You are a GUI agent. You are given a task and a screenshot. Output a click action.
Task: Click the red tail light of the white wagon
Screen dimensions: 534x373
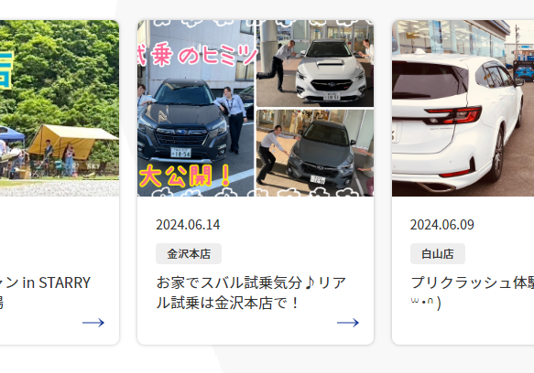(x=454, y=115)
